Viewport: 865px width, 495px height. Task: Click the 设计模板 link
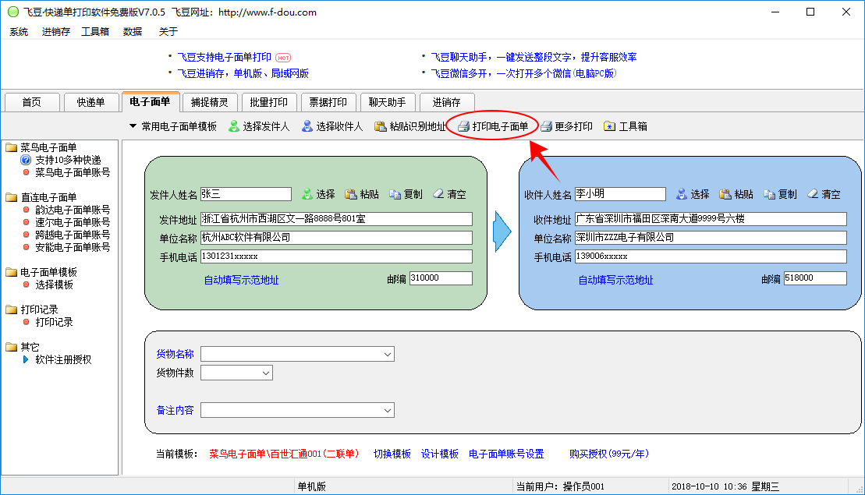440,454
